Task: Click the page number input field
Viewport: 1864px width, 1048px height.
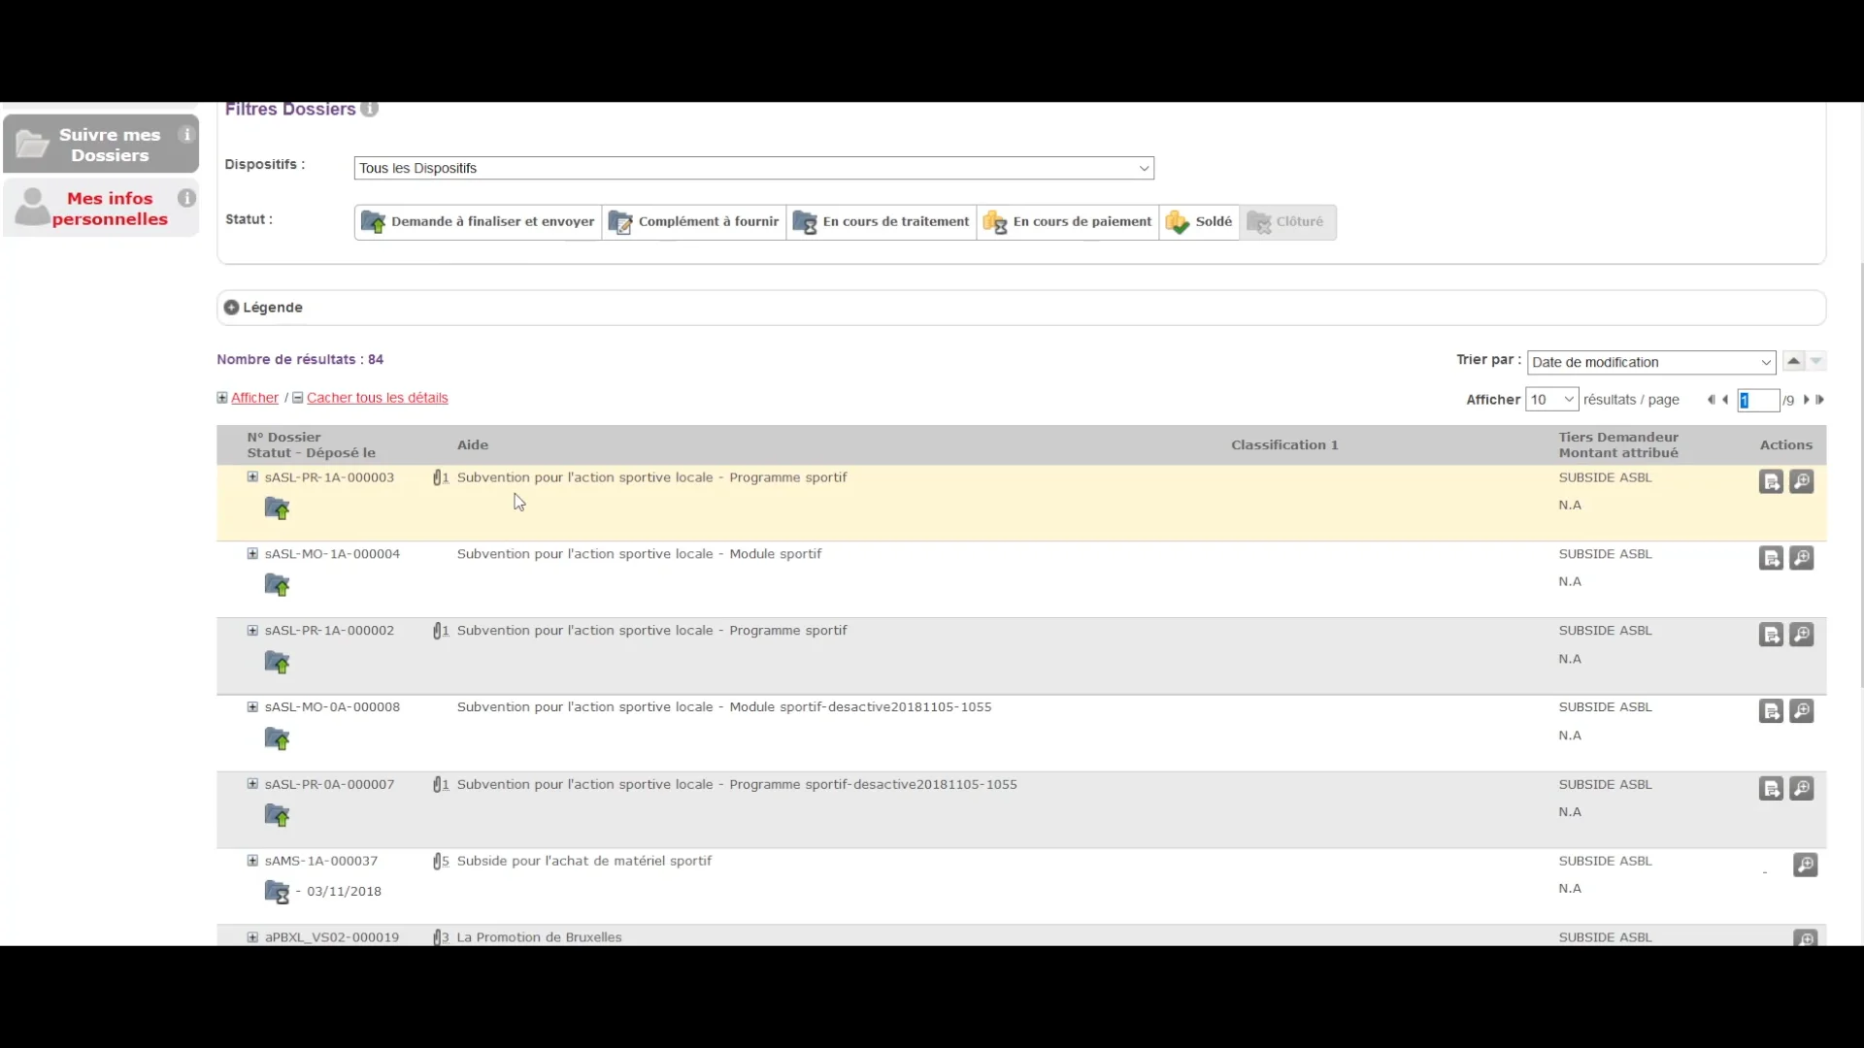Action: 1761,399
